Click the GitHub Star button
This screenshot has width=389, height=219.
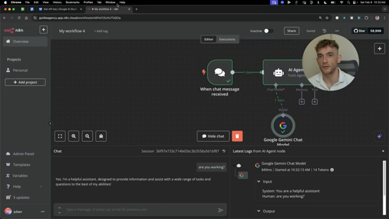pyautogui.click(x=360, y=31)
